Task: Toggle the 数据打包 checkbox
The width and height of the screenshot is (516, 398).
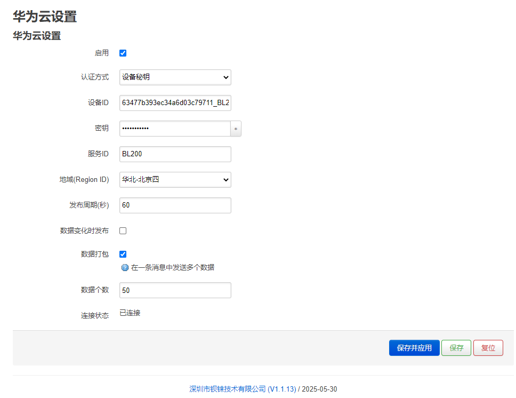Action: [123, 254]
